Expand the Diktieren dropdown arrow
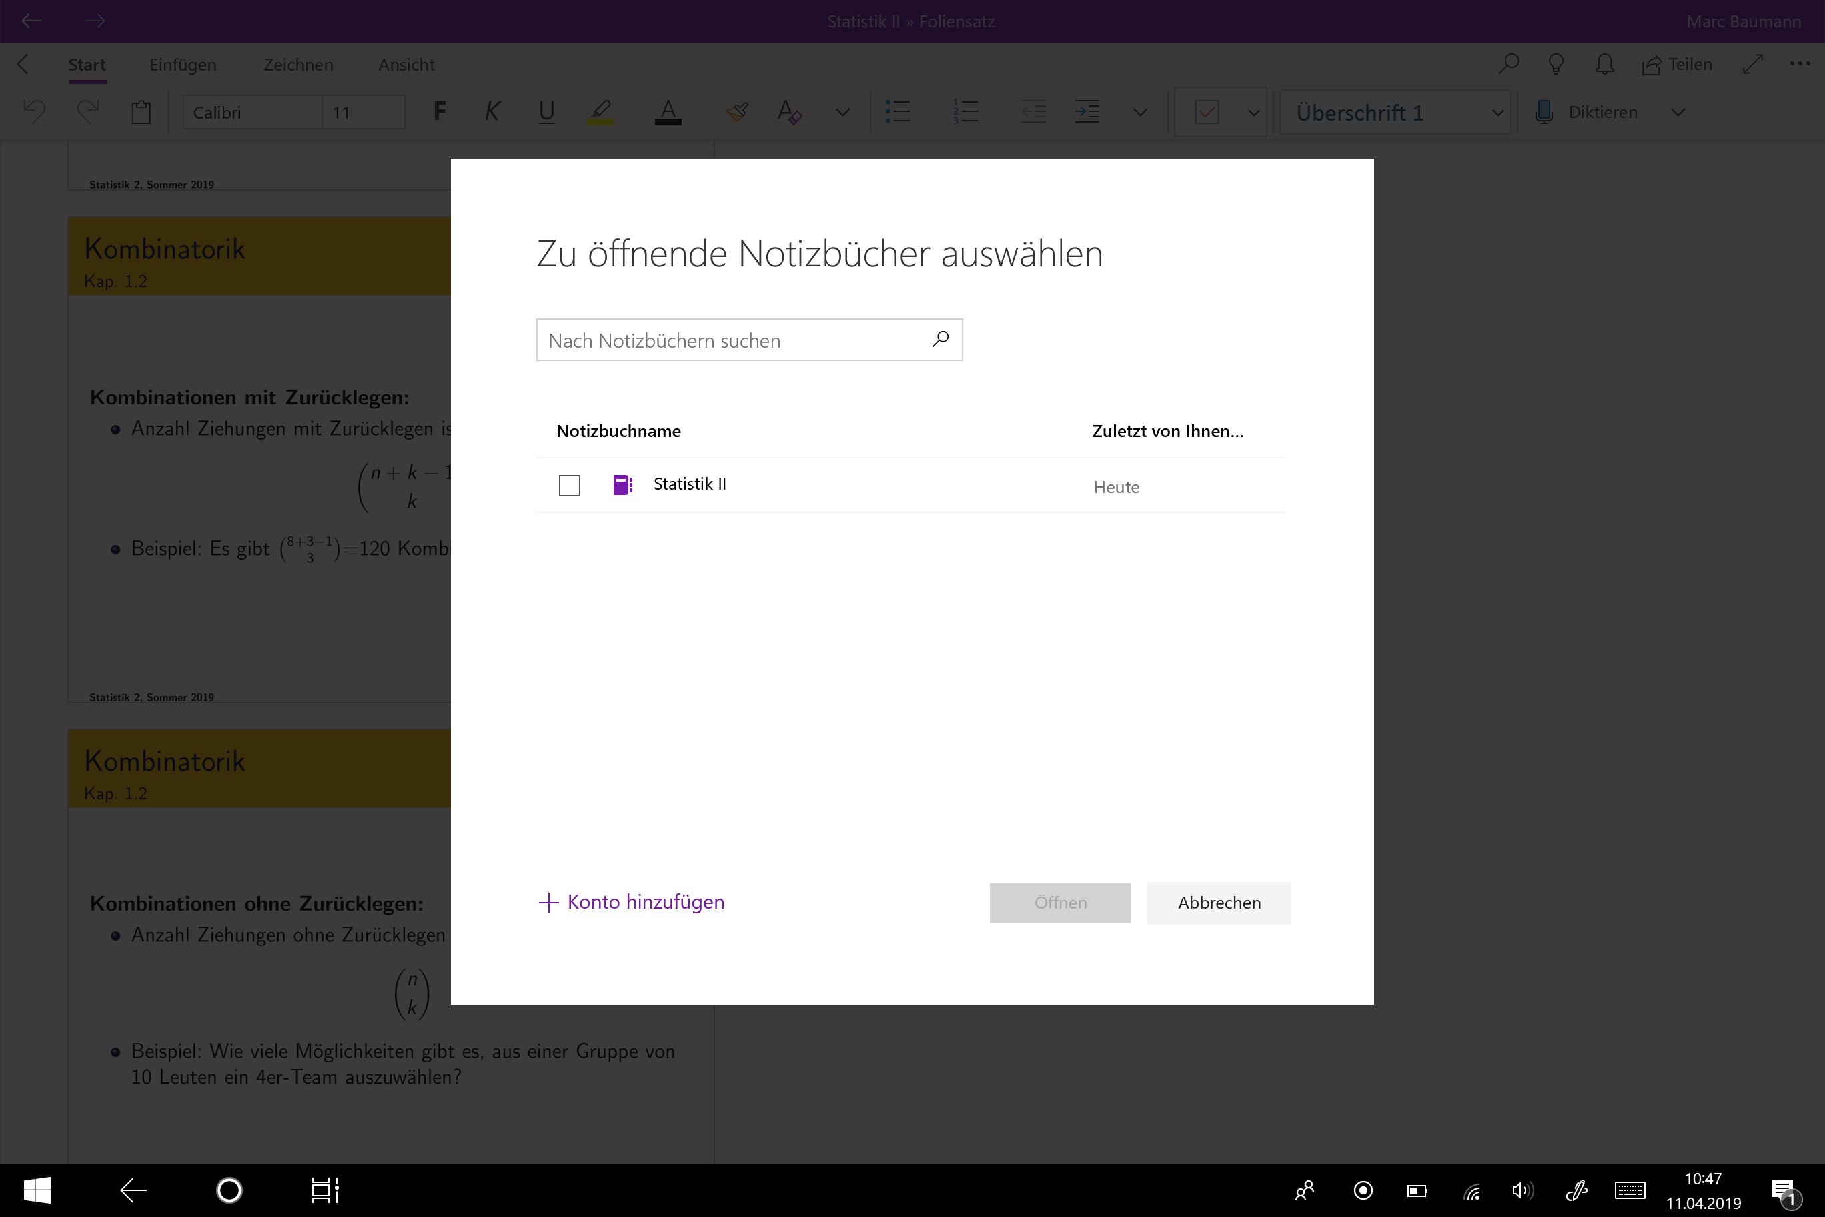This screenshot has height=1217, width=1825. click(1678, 113)
